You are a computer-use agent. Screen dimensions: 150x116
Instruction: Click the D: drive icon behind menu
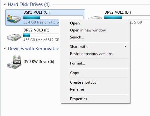pyautogui.click(x=95, y=17)
